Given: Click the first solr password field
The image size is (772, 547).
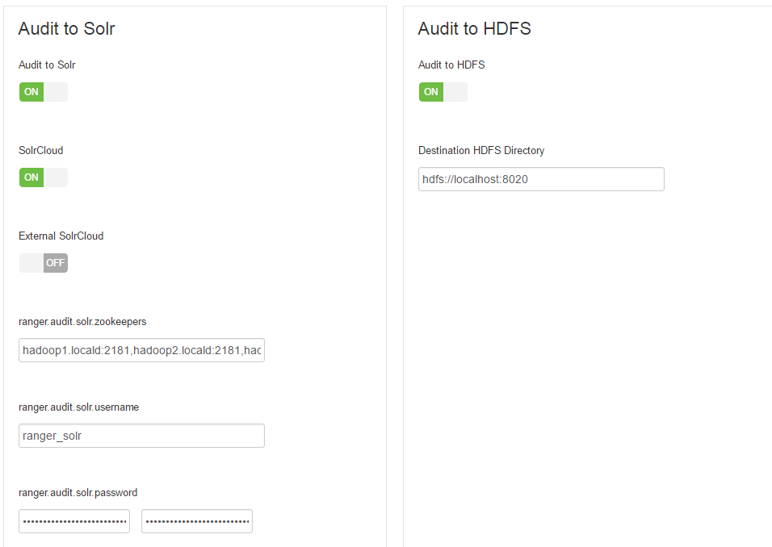Looking at the screenshot, I should coord(74,521).
